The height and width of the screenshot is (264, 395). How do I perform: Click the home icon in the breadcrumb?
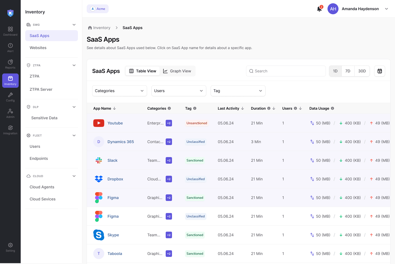click(x=90, y=28)
